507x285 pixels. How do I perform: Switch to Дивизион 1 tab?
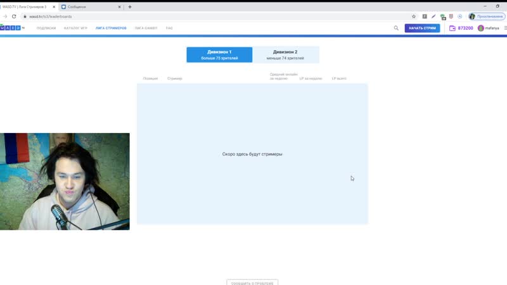[x=219, y=54]
